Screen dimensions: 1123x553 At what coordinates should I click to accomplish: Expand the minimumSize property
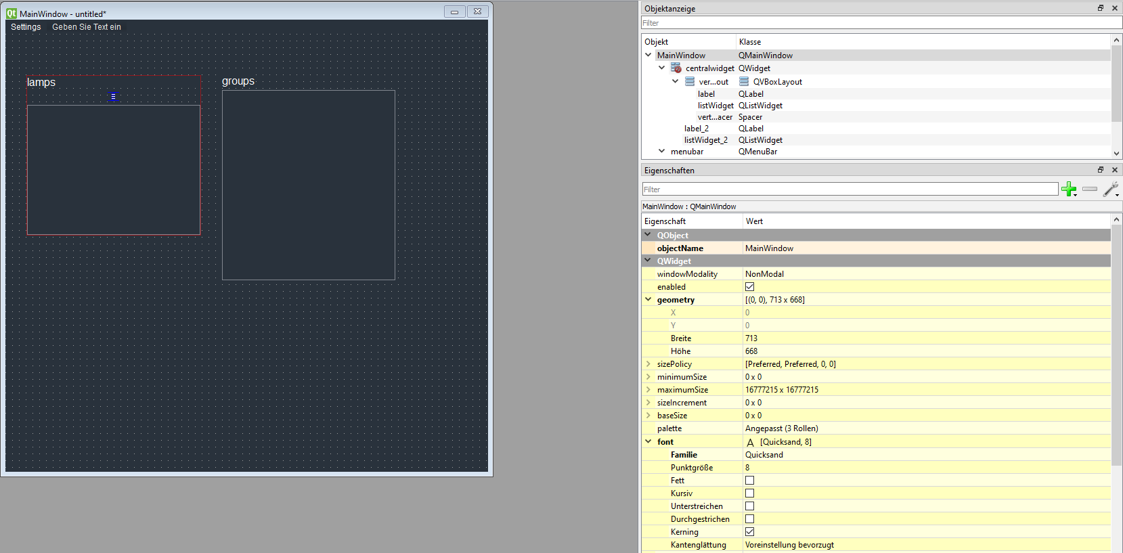tap(648, 377)
